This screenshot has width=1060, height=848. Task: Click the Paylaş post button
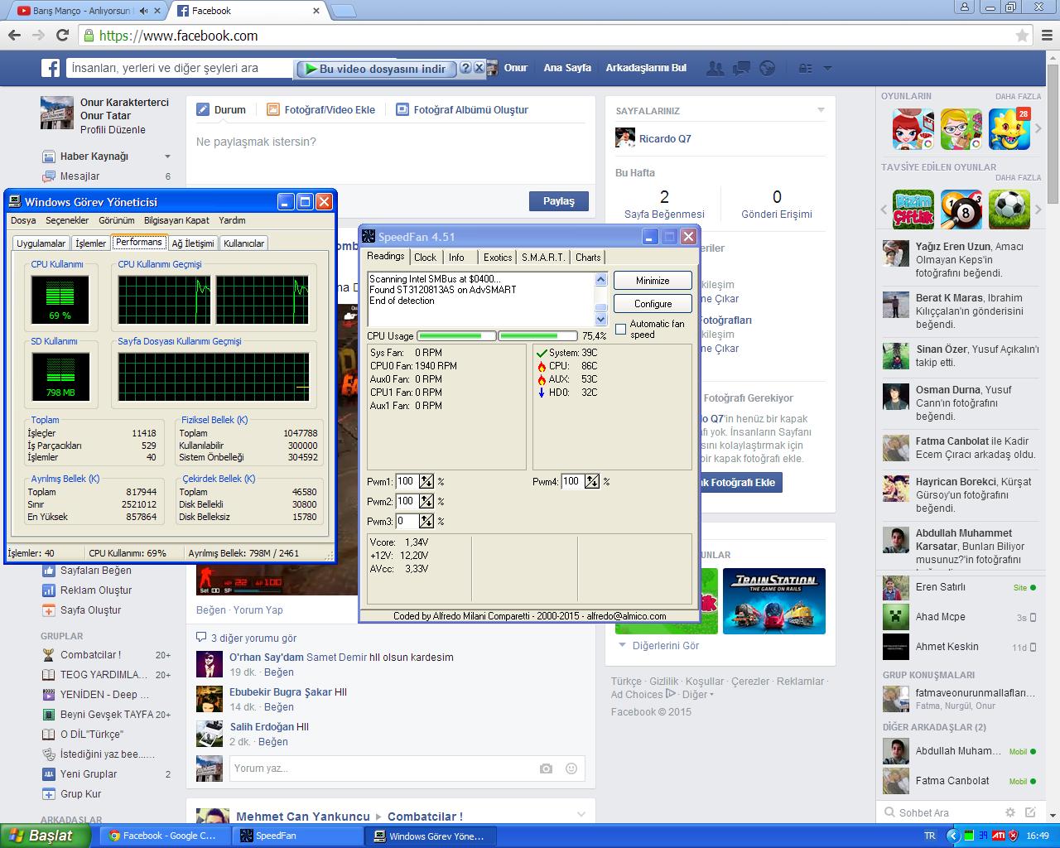click(559, 201)
